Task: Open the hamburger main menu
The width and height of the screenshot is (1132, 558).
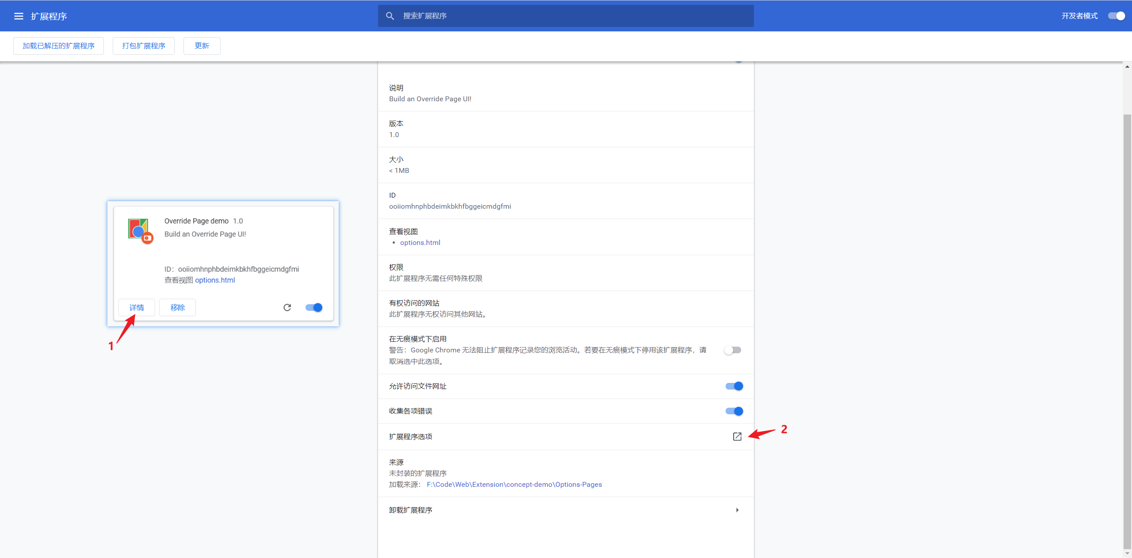Action: [19, 16]
